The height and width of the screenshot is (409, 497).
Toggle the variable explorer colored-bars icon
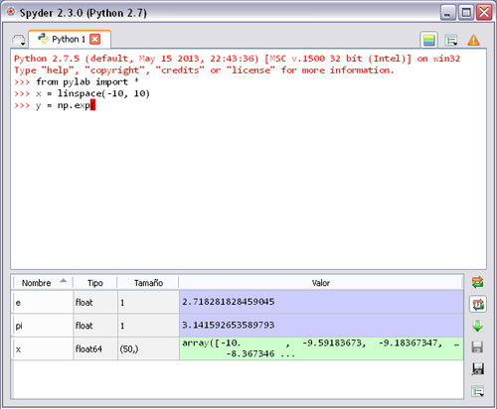[428, 41]
